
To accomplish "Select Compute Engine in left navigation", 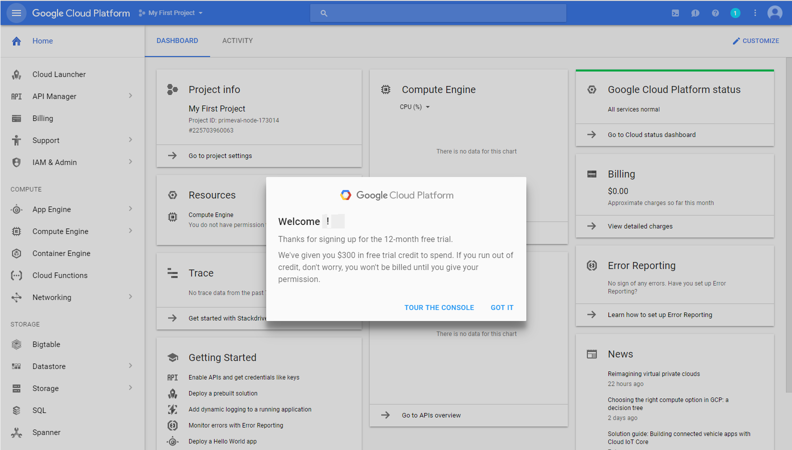I will (x=73, y=231).
